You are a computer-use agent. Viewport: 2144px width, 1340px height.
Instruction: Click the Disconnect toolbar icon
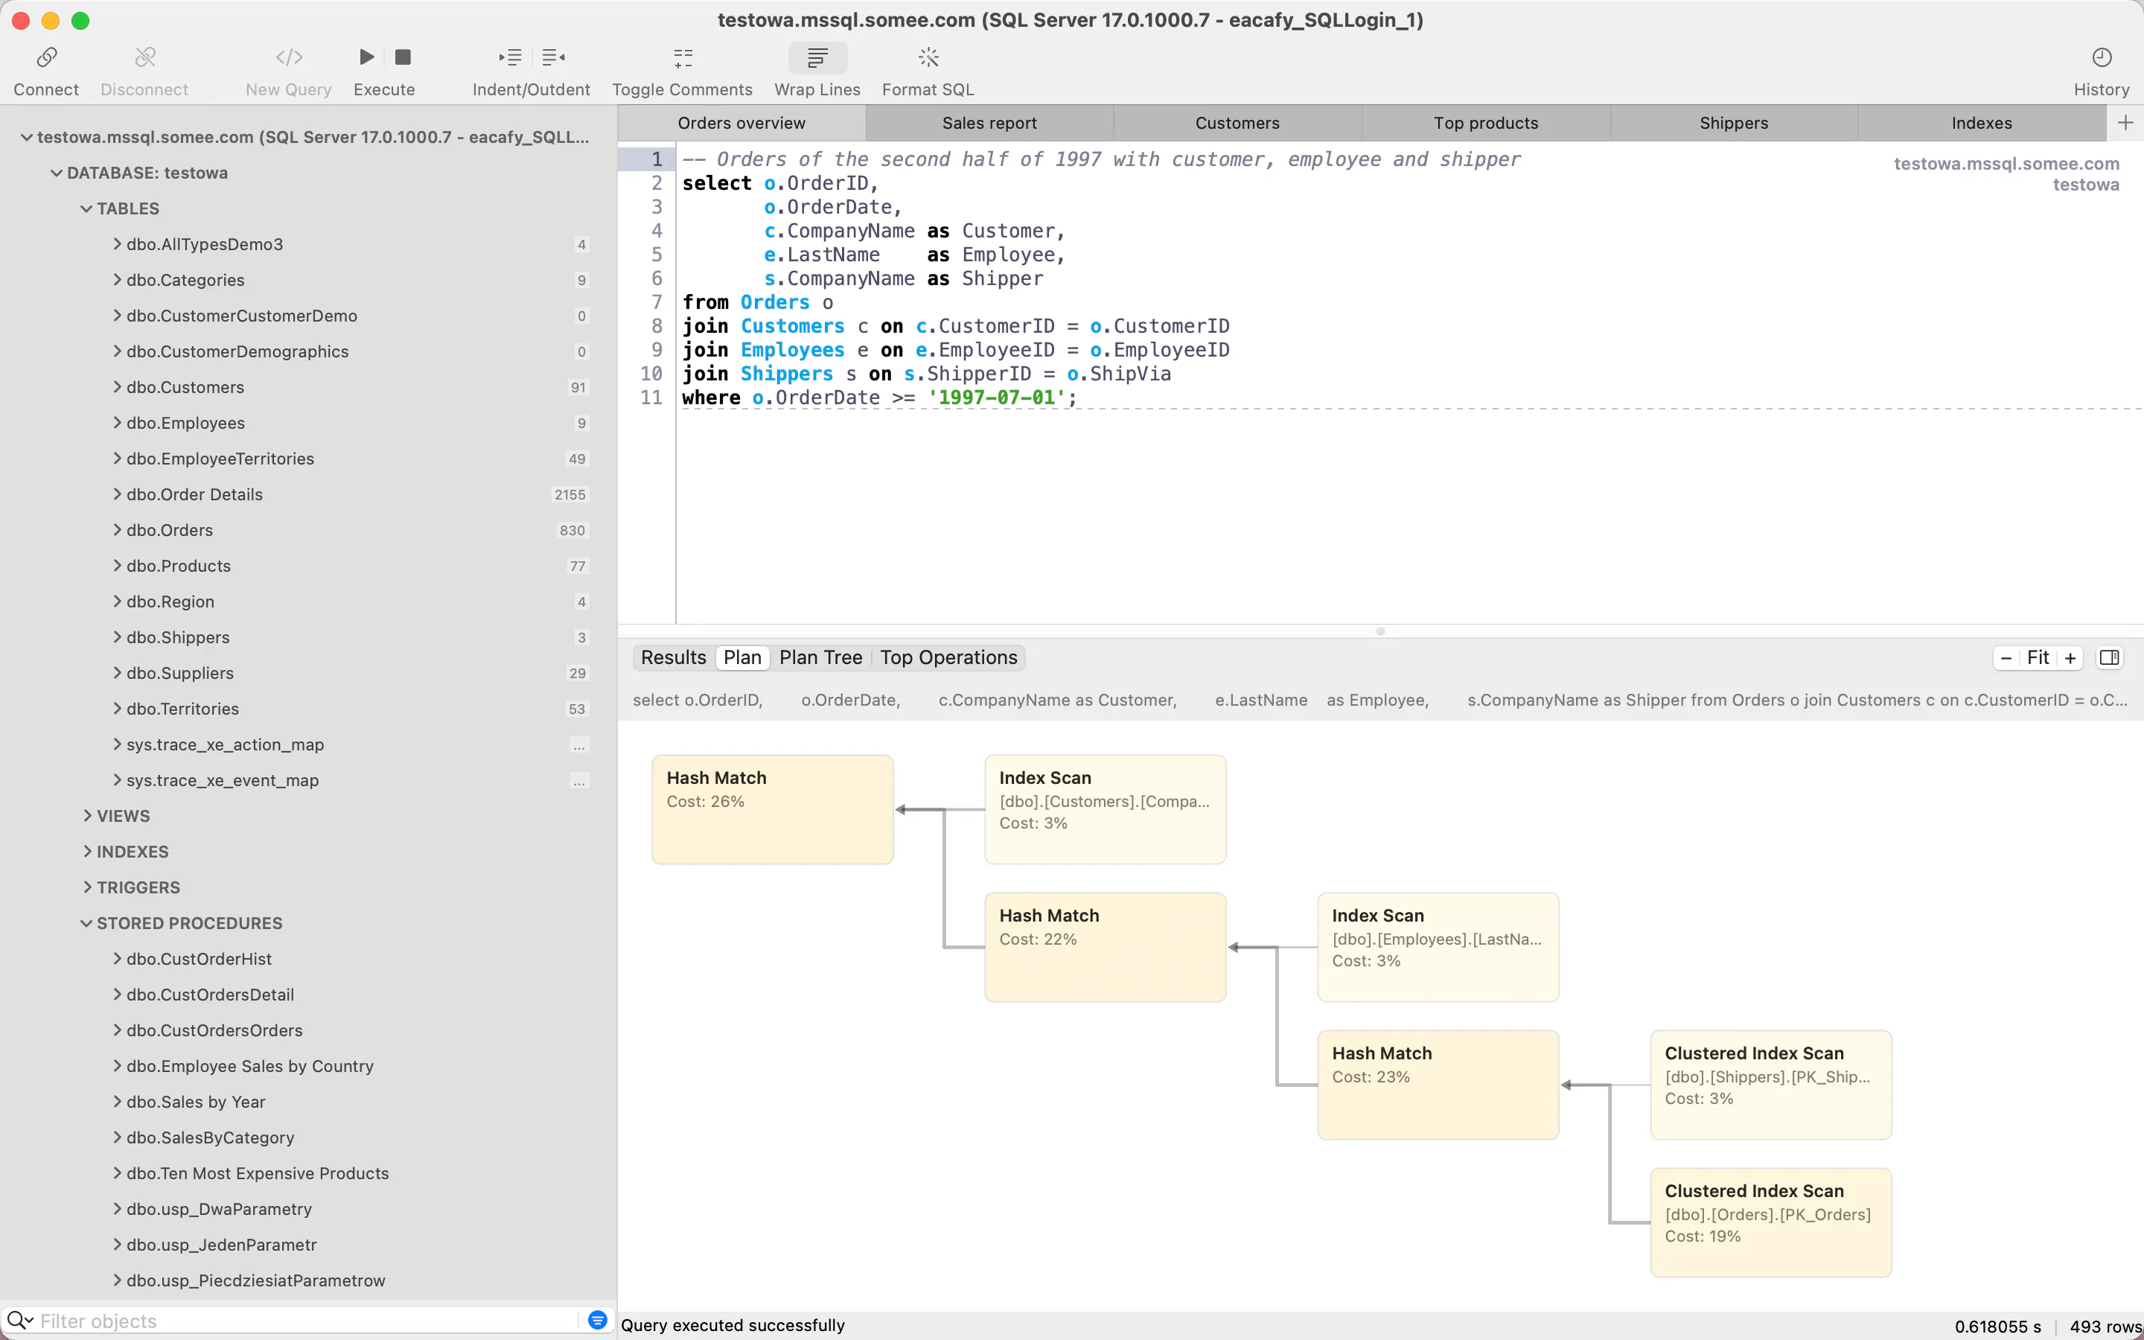click(x=144, y=57)
